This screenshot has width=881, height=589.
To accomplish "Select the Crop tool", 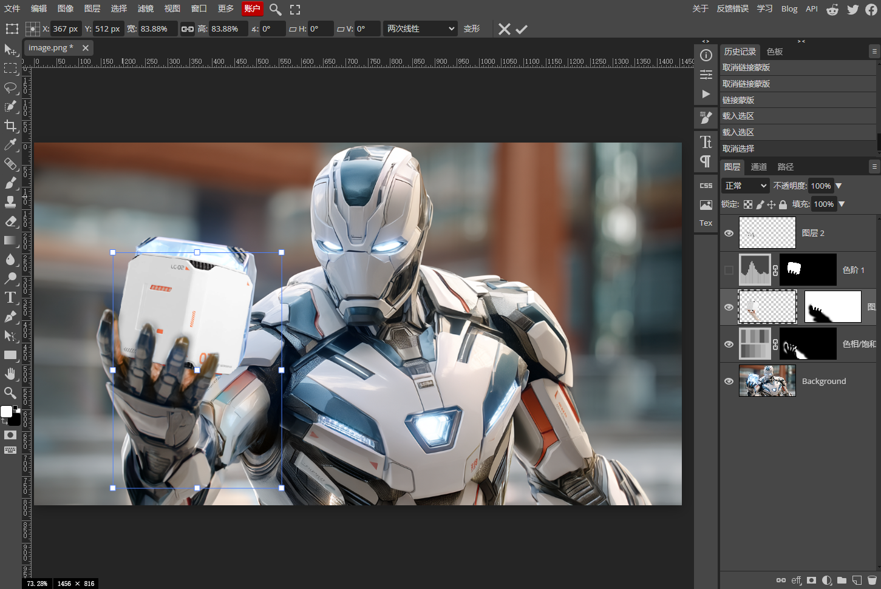I will click(10, 126).
